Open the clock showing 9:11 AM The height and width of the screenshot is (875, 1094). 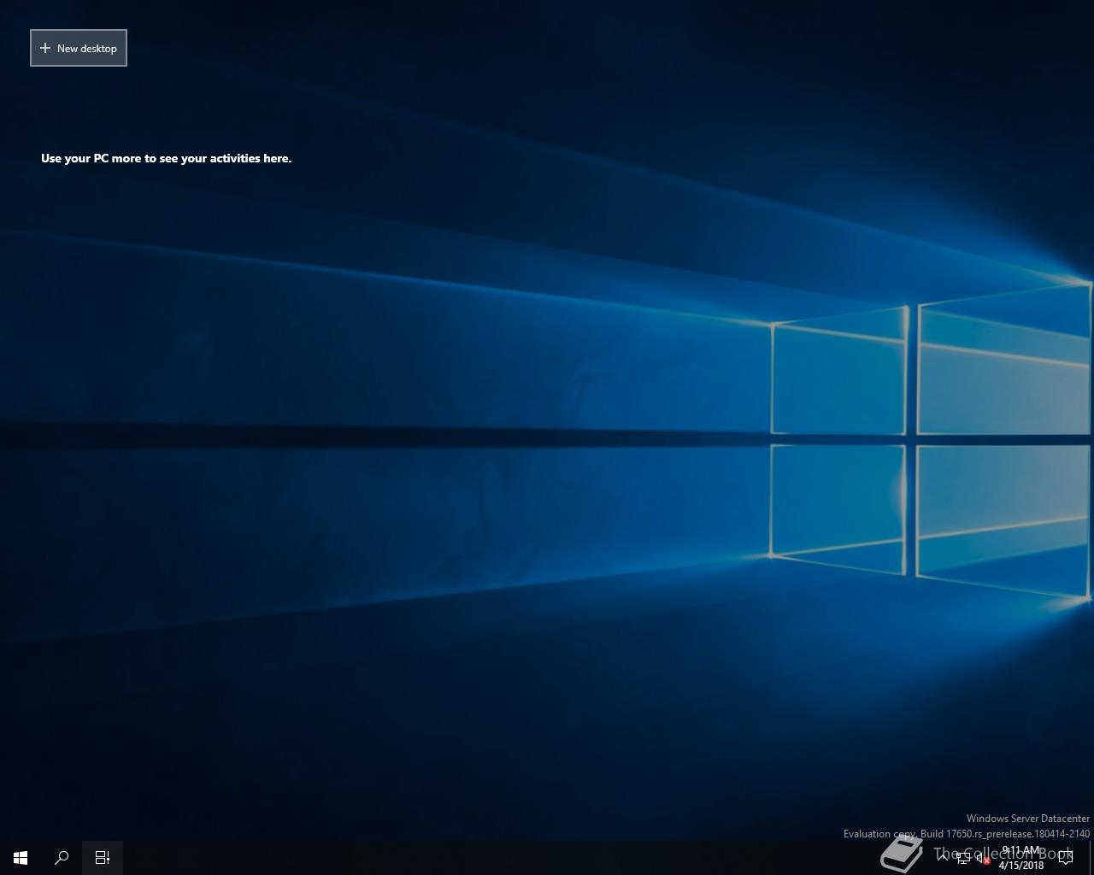coord(1021,858)
